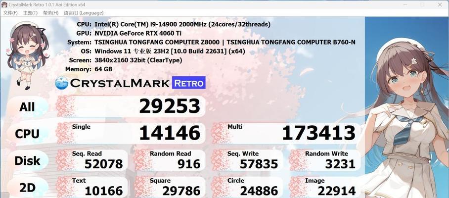The image size is (449, 198).
Task: Select the Random Read score 916
Action: (189, 164)
